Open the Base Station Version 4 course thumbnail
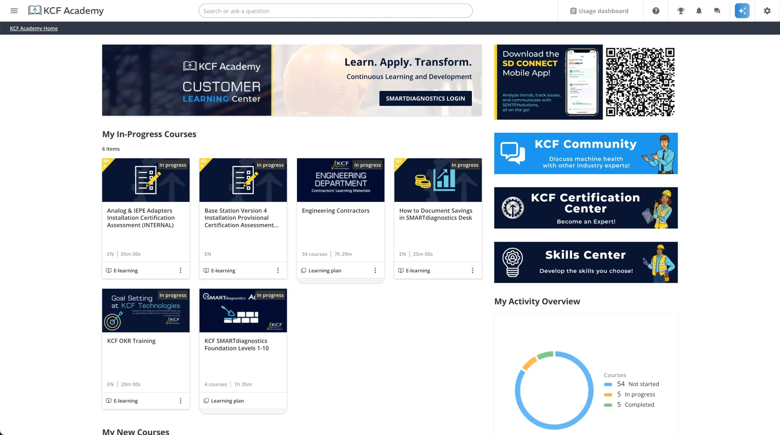The height and width of the screenshot is (435, 780). (x=243, y=180)
